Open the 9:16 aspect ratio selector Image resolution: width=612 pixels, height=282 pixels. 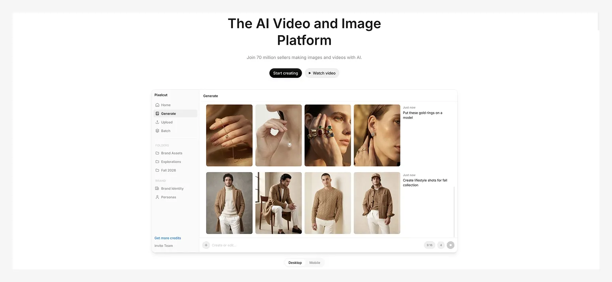(430, 245)
